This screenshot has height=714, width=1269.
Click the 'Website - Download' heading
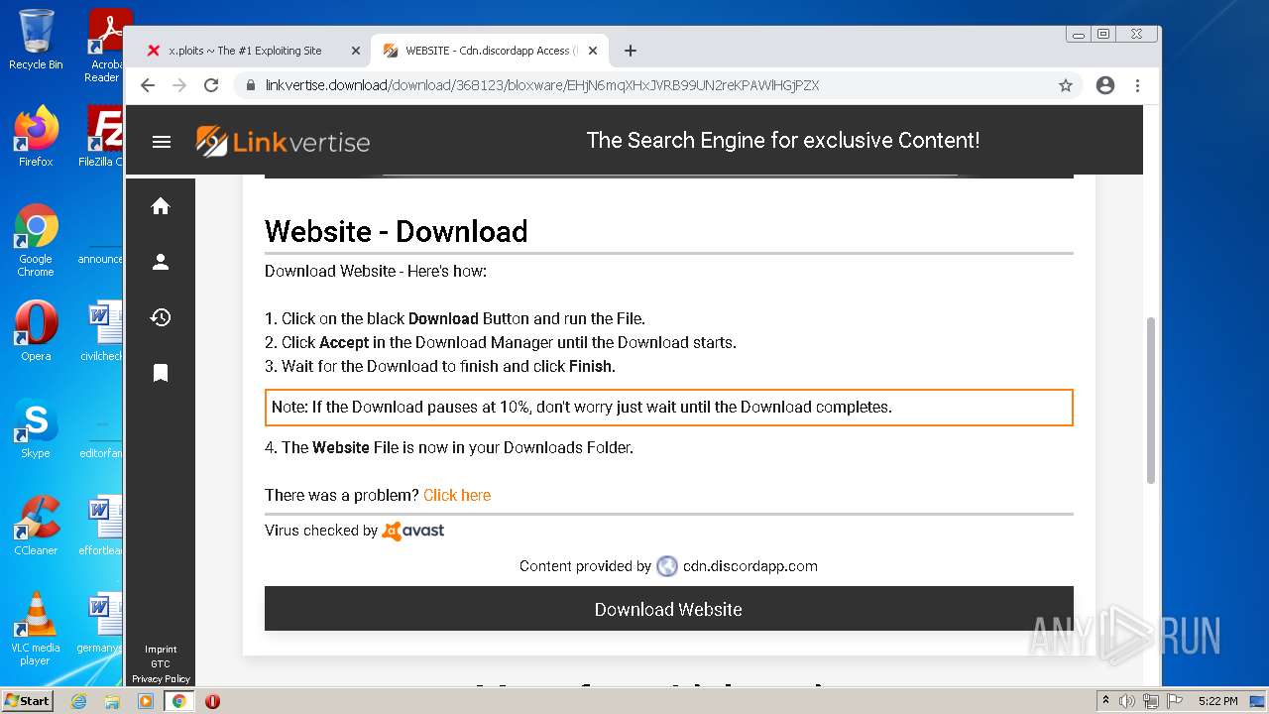point(396,231)
